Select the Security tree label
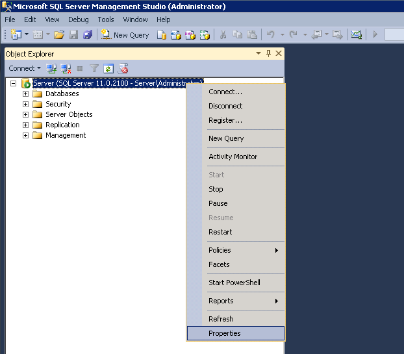Screen dimensions: 404x354 (58, 104)
